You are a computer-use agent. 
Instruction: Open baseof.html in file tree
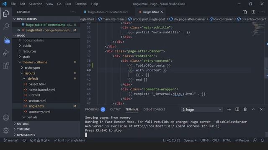pos(37,84)
